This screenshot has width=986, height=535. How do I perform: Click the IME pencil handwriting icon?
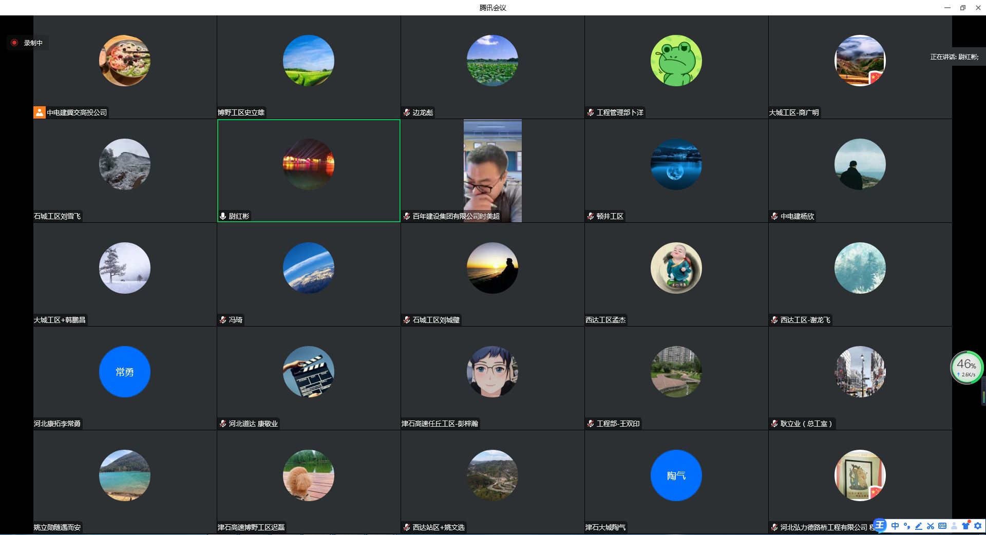coord(918,526)
